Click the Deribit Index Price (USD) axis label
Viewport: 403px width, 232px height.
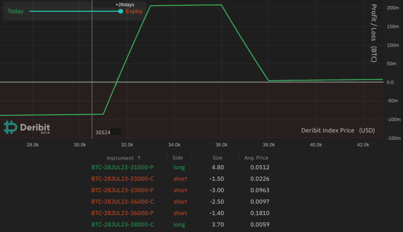click(338, 130)
